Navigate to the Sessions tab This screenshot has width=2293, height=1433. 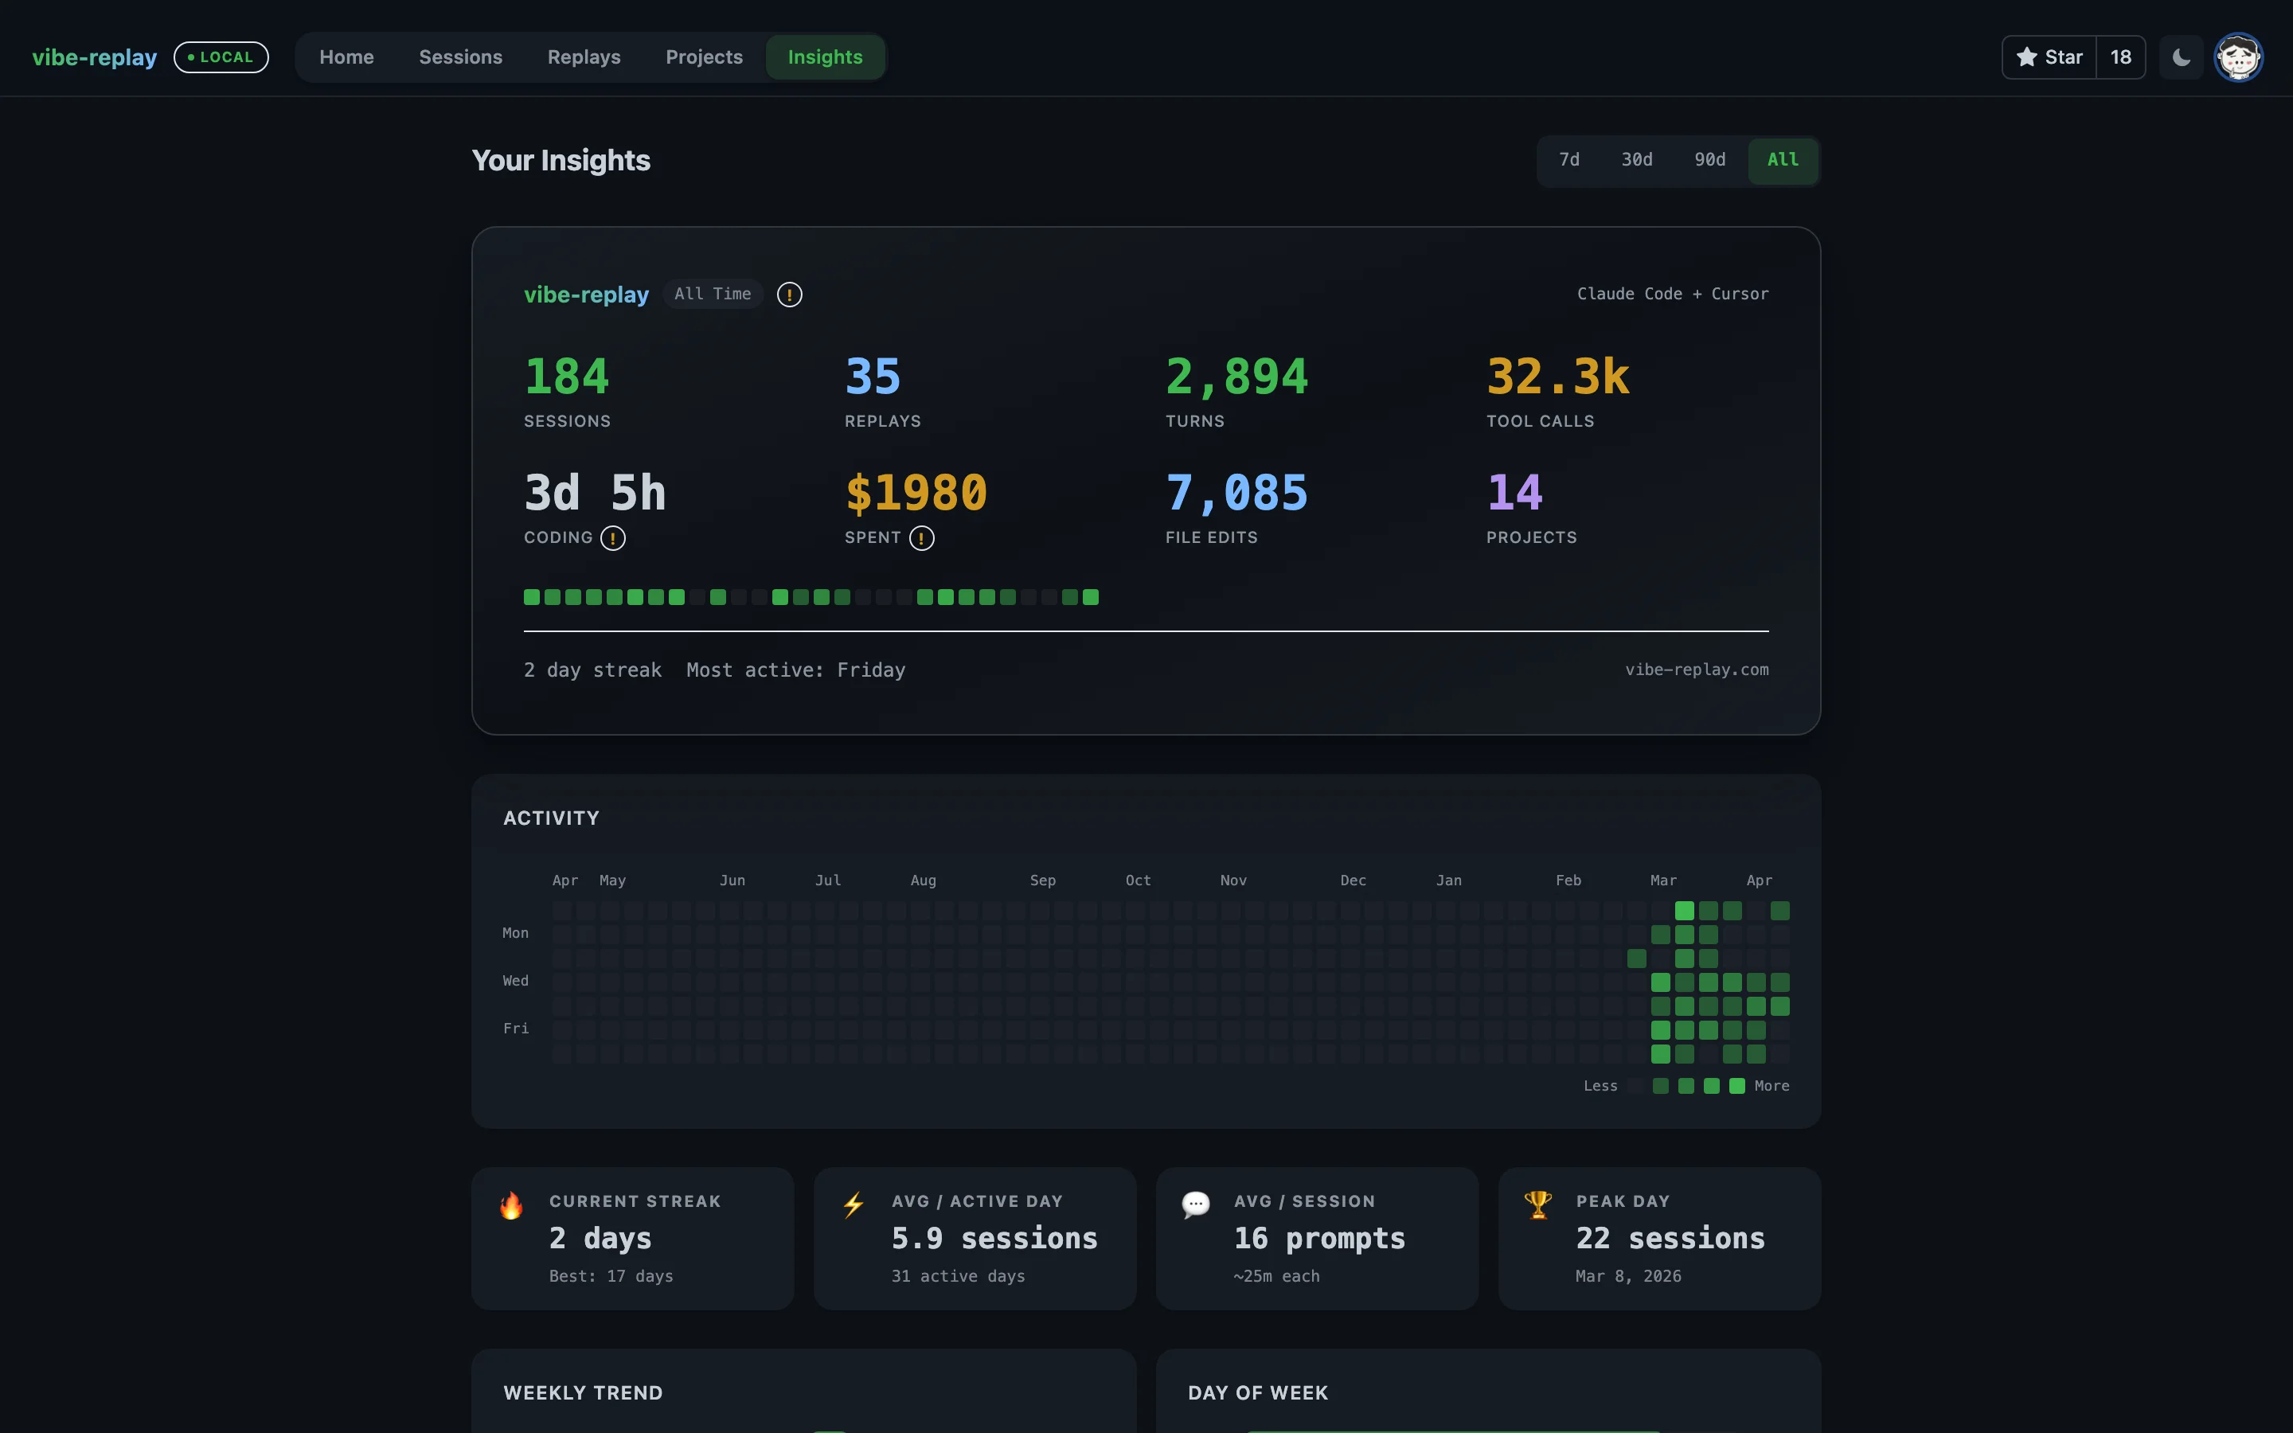coord(460,57)
